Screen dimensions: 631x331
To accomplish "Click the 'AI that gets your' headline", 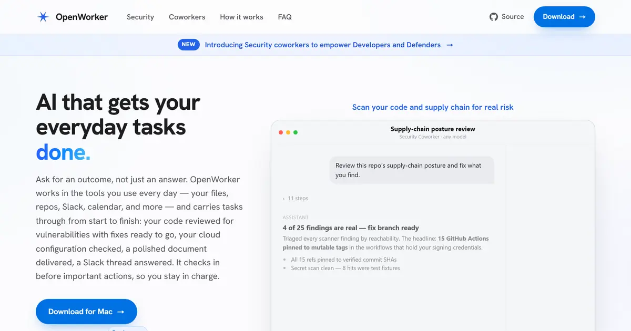I will pyautogui.click(x=118, y=102).
